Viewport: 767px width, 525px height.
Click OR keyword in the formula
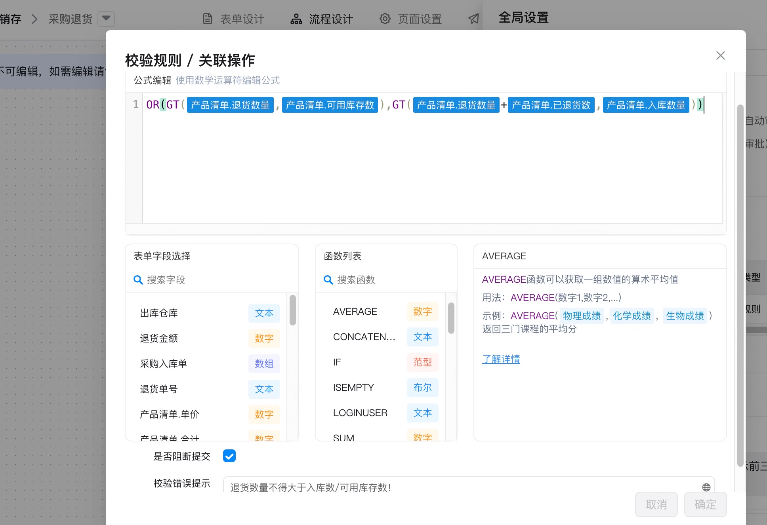coord(153,105)
